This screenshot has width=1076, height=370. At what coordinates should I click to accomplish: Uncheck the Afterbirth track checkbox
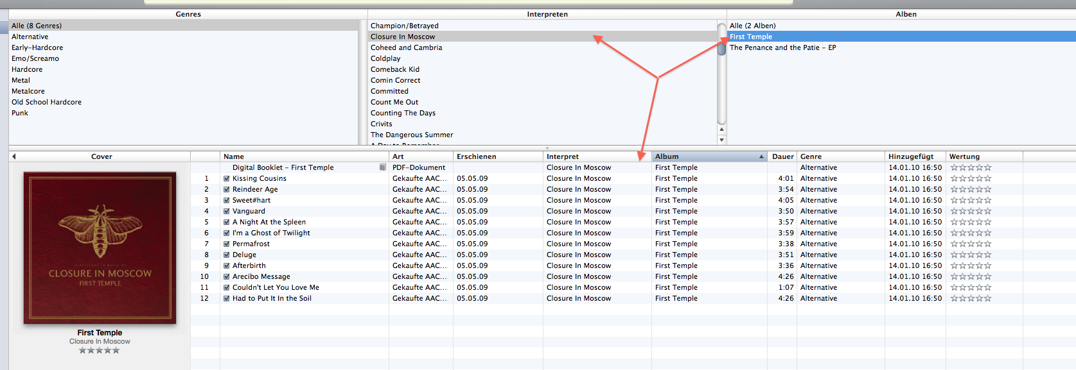[x=227, y=265]
